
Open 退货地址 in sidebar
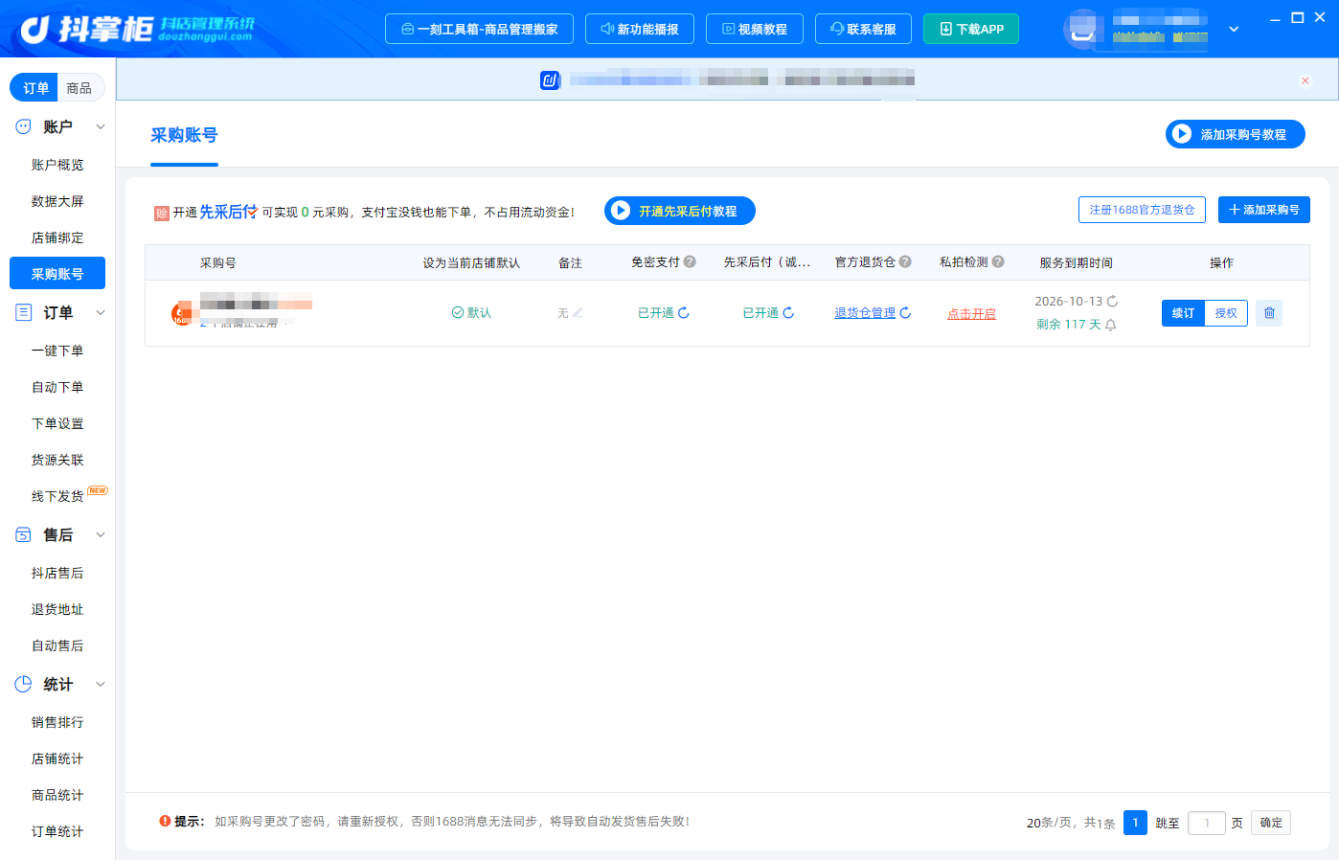point(57,609)
